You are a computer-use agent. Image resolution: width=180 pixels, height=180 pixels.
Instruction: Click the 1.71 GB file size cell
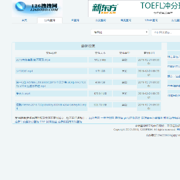point(100,71)
